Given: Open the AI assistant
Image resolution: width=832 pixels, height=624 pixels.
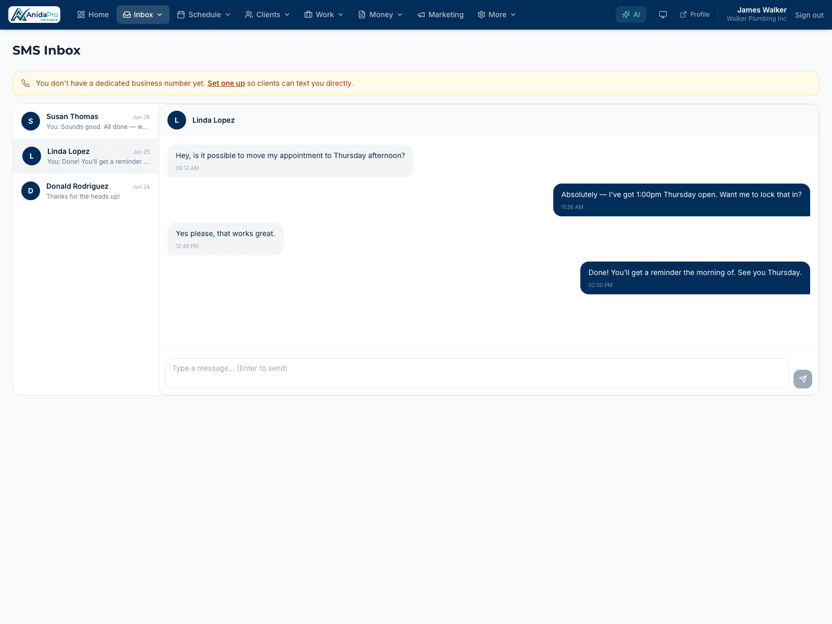Looking at the screenshot, I should click(x=631, y=15).
